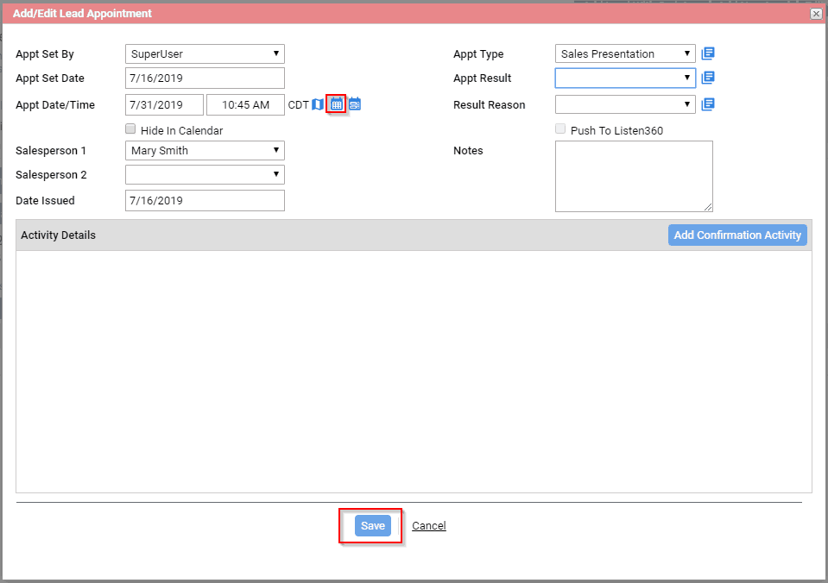
Task: Click the Appt Set By label
Action: 45,54
